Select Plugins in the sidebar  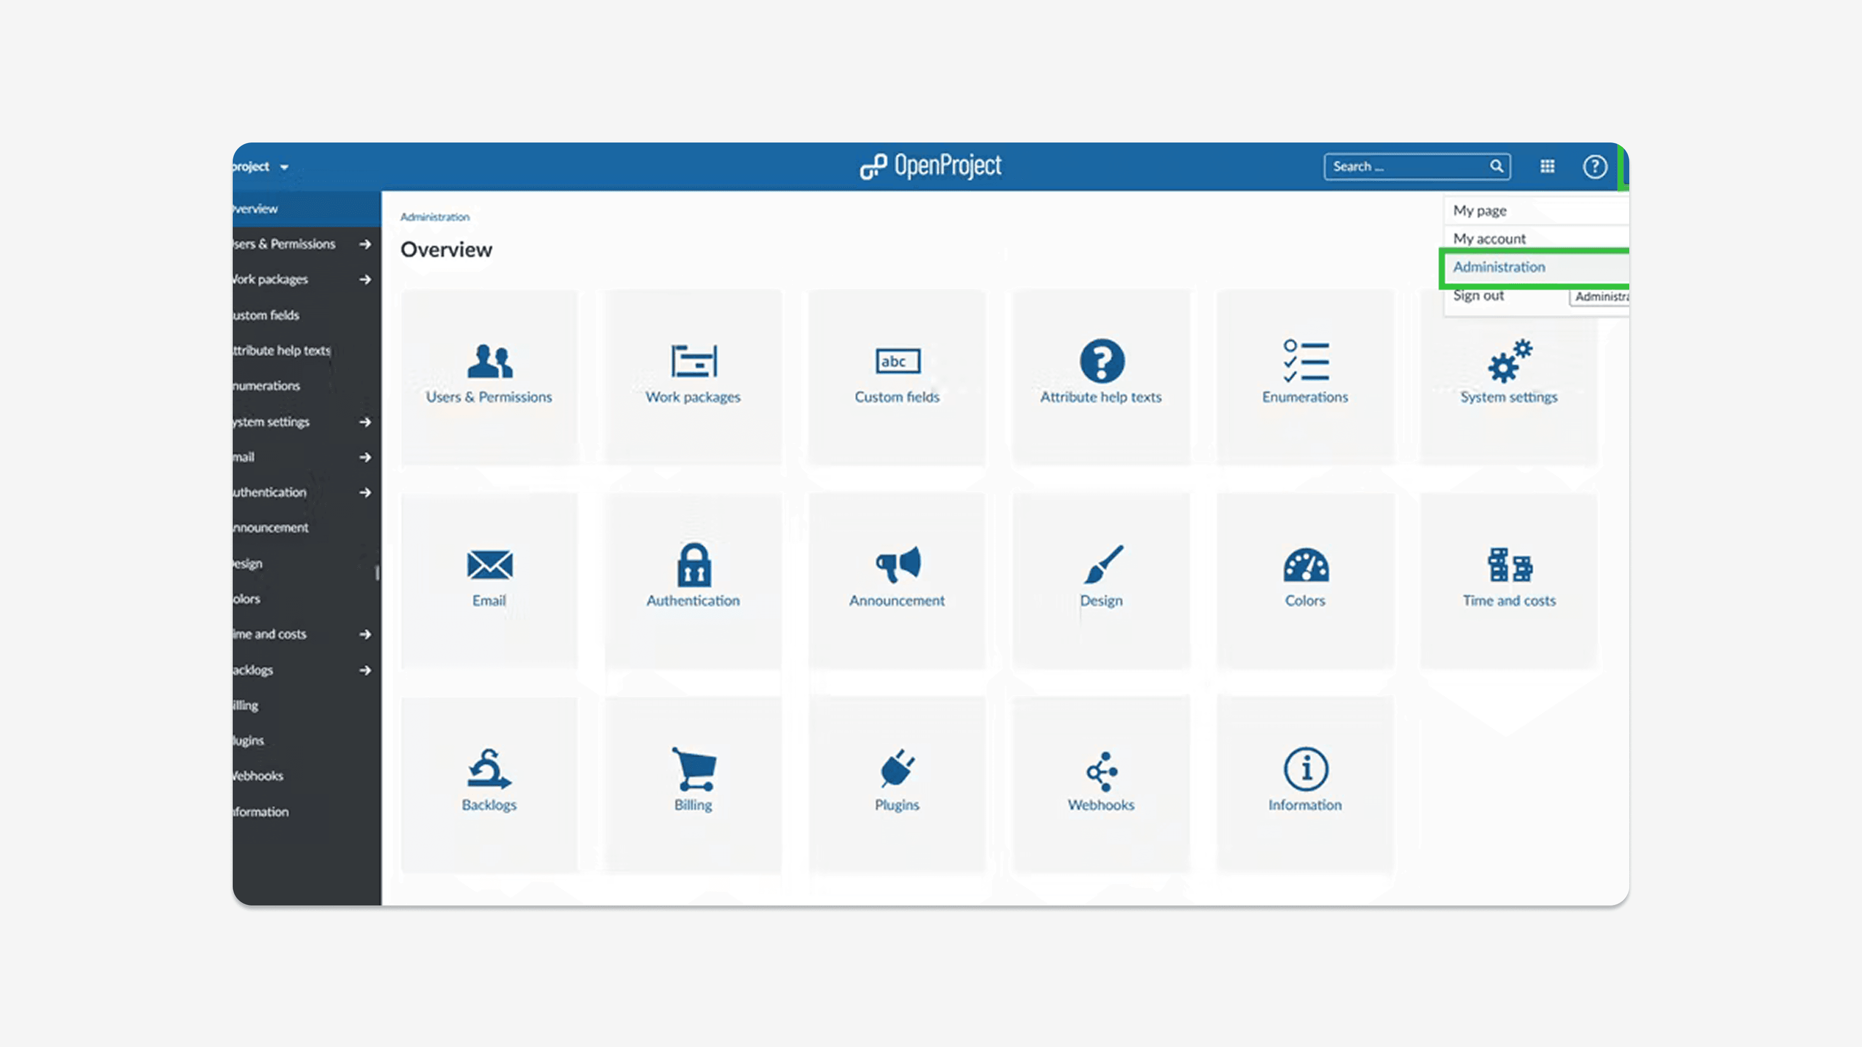(306, 741)
